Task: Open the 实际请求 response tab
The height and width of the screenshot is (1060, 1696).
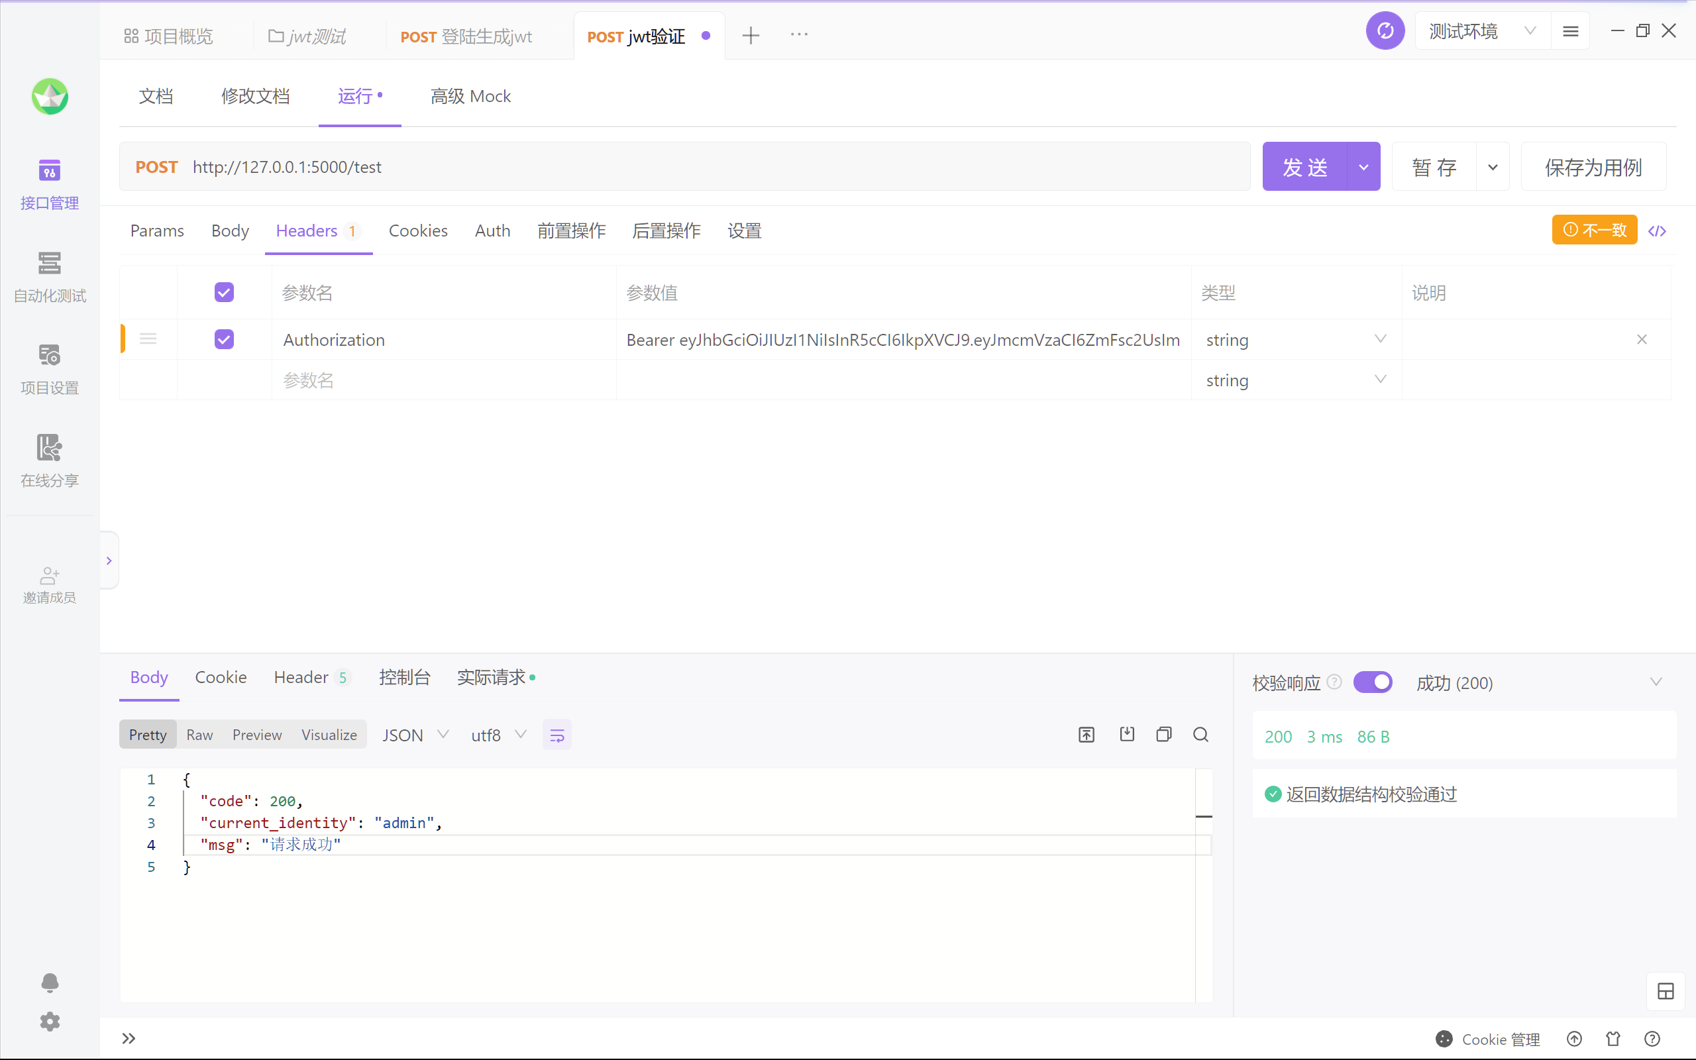Action: [492, 677]
